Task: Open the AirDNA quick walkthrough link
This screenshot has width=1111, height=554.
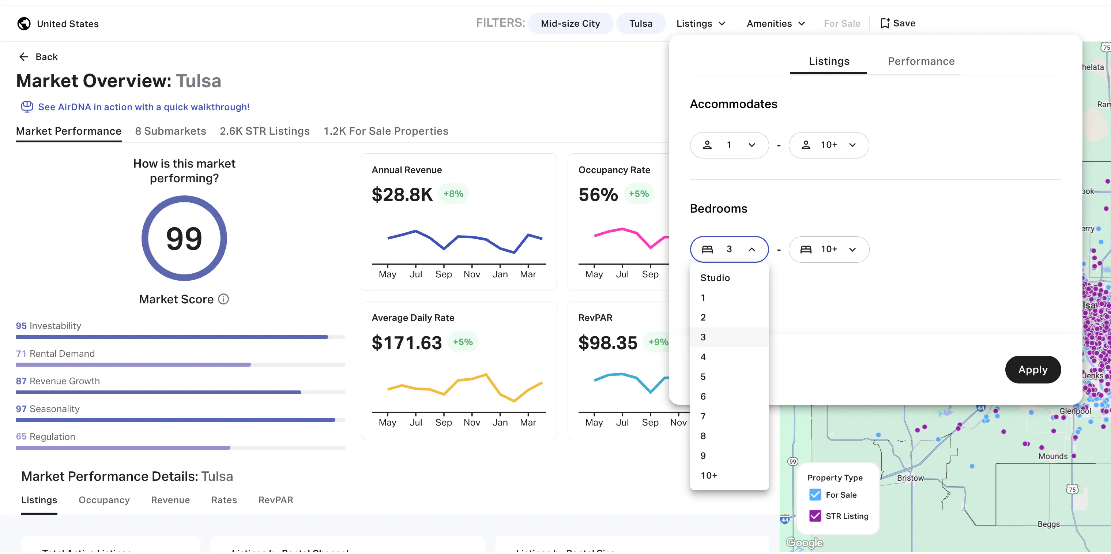Action: click(x=144, y=107)
